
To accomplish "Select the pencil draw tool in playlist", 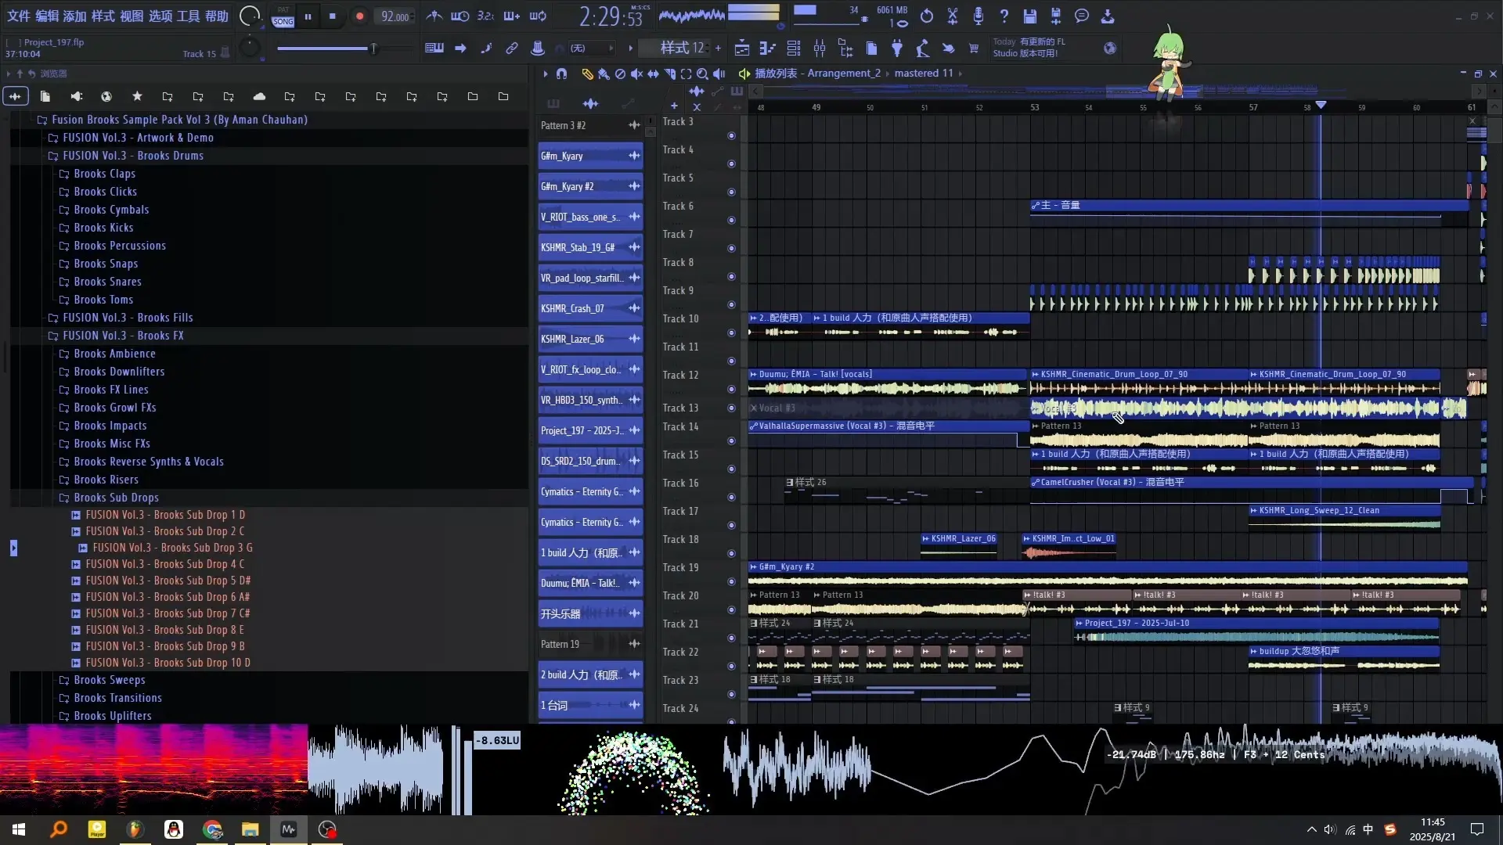I will [x=587, y=74].
